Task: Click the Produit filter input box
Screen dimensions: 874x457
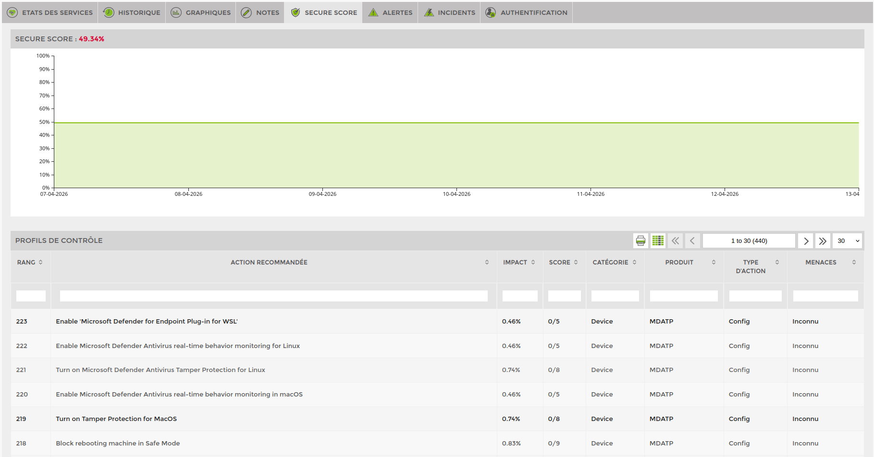Action: pos(683,296)
